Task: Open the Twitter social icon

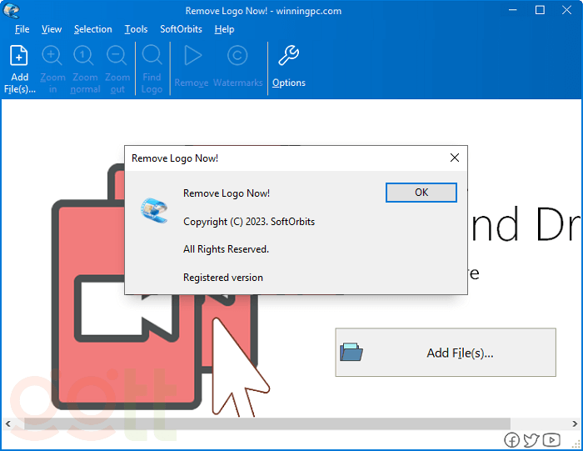Action: (x=531, y=440)
